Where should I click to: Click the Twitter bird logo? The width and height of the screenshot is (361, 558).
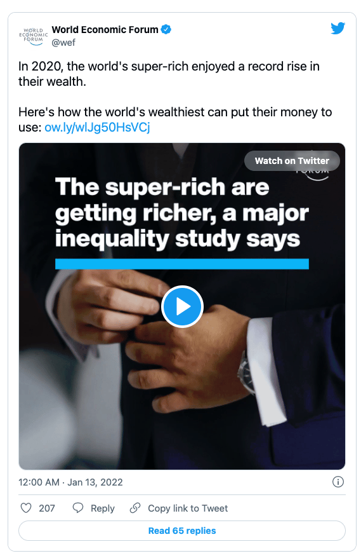(x=338, y=29)
